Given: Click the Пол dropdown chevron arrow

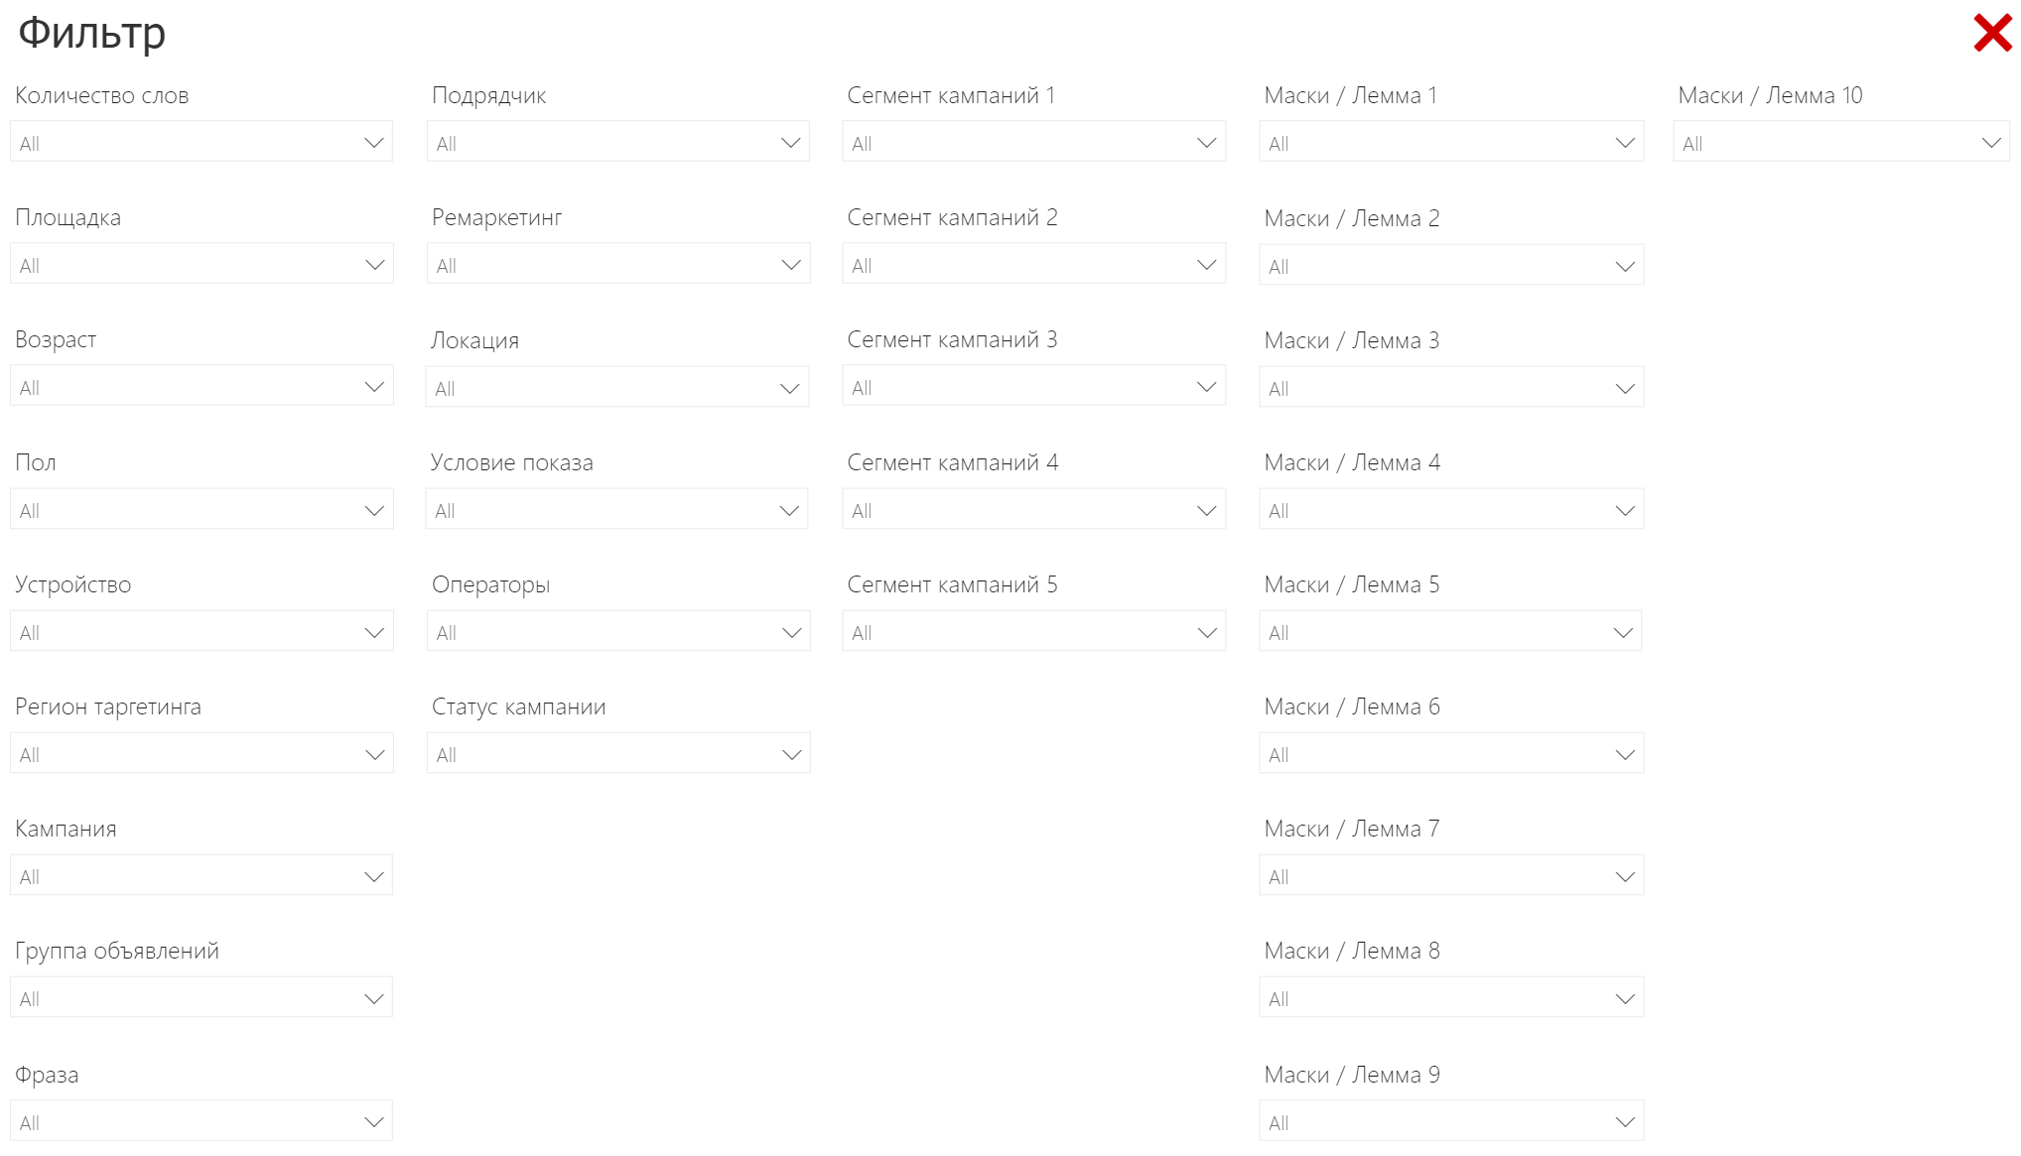Looking at the screenshot, I should coord(374,511).
